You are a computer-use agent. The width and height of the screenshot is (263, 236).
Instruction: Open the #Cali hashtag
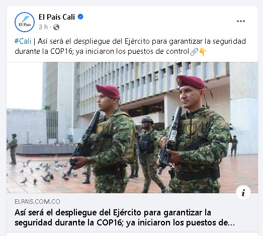[x=23, y=41]
